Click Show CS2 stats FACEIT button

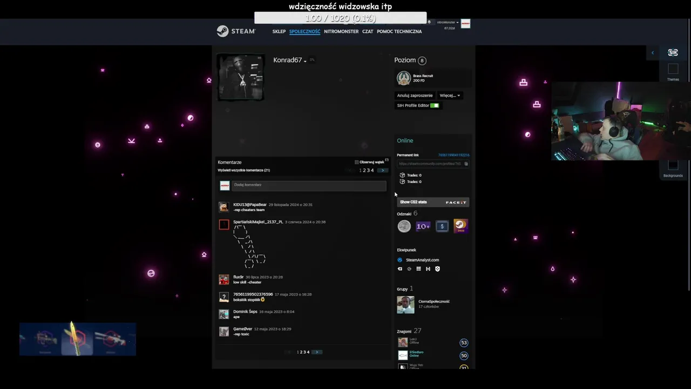coord(433,202)
